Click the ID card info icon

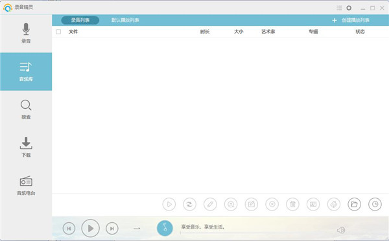pyautogui.click(x=313, y=204)
